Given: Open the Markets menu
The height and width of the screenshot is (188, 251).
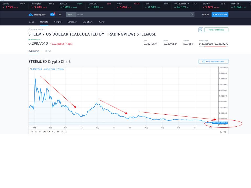Looking at the screenshot, I should click(x=44, y=22).
